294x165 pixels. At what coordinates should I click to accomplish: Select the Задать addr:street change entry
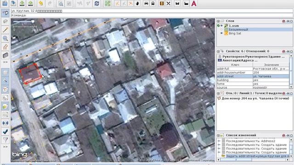tap(257, 156)
